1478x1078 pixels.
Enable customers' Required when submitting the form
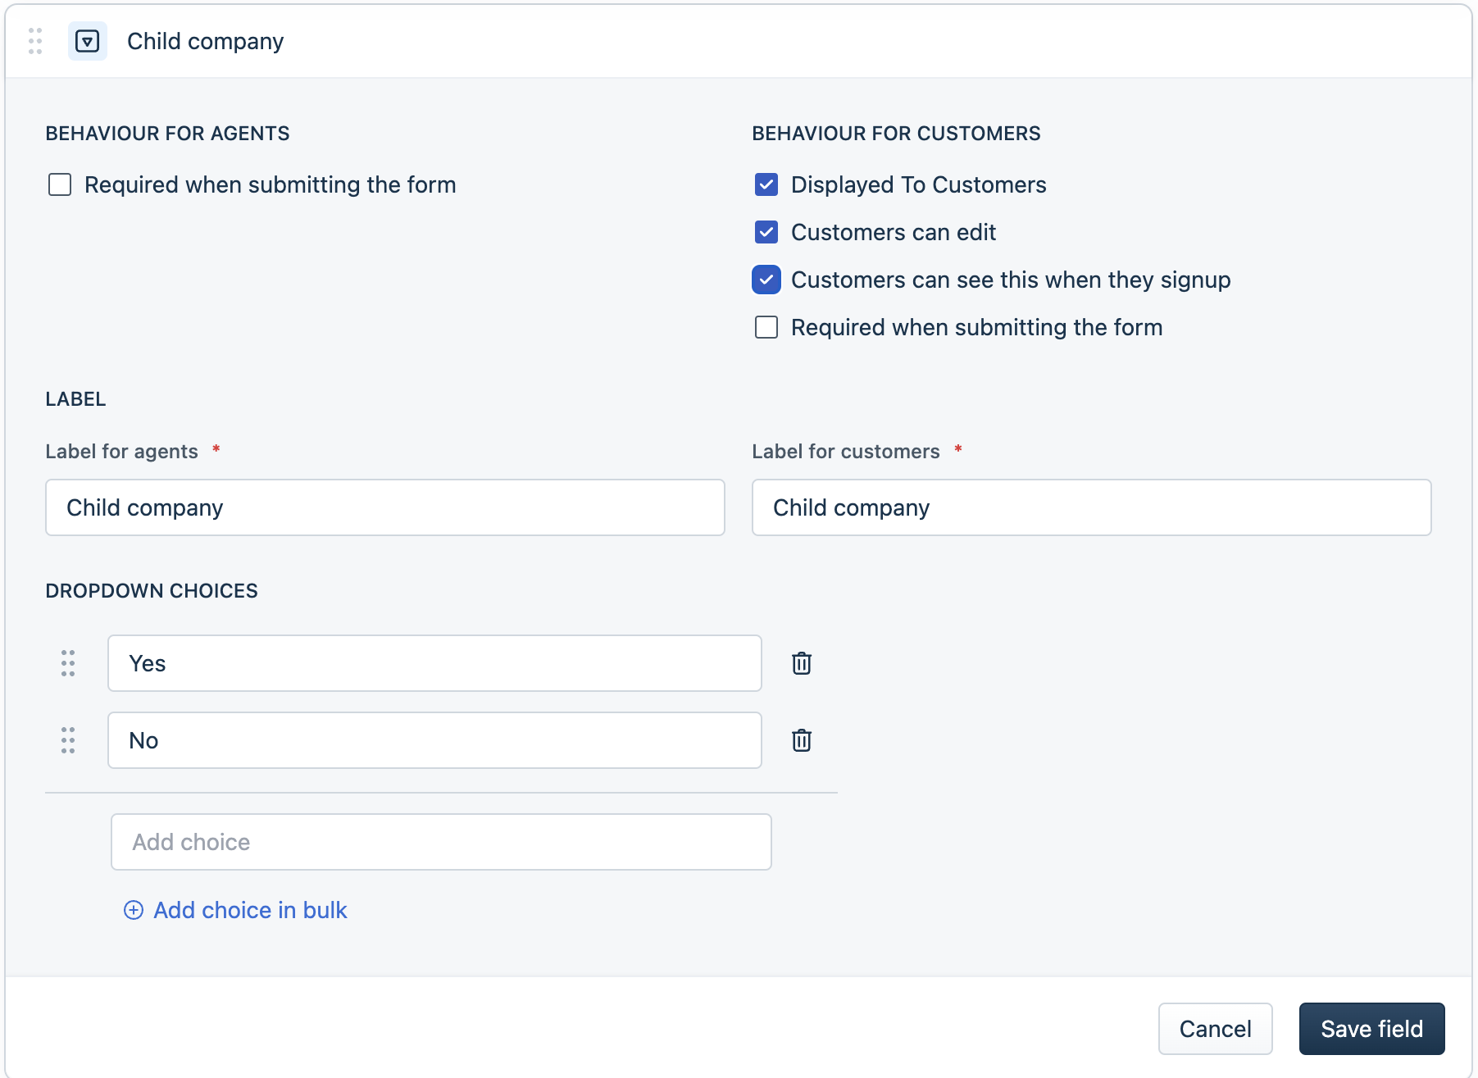tap(766, 327)
